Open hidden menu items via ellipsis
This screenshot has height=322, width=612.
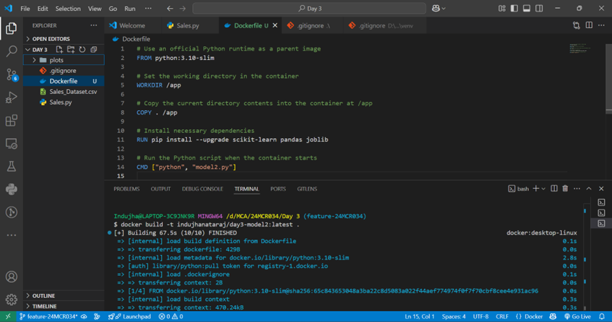pos(148,8)
